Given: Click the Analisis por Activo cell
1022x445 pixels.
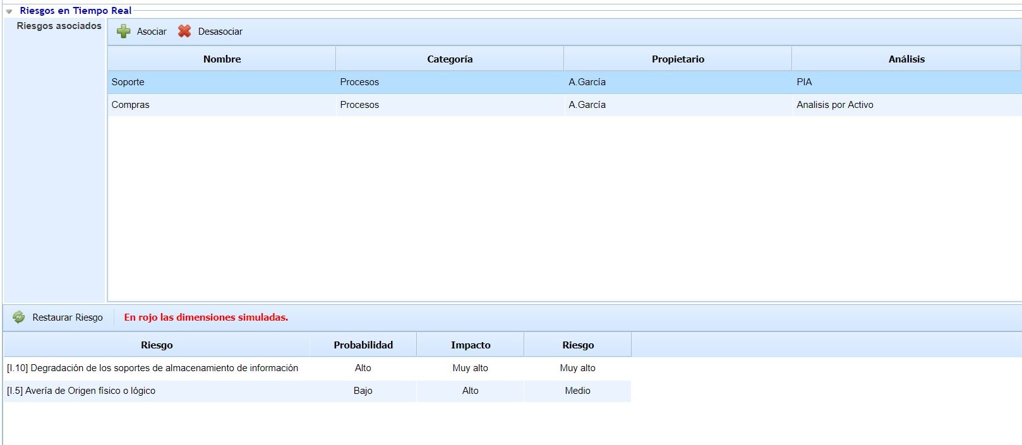Looking at the screenshot, I should pyautogui.click(x=834, y=105).
